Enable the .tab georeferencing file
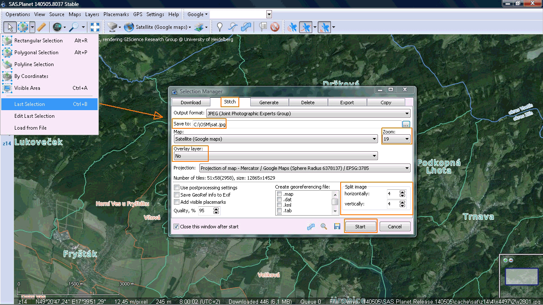 [x=280, y=211]
